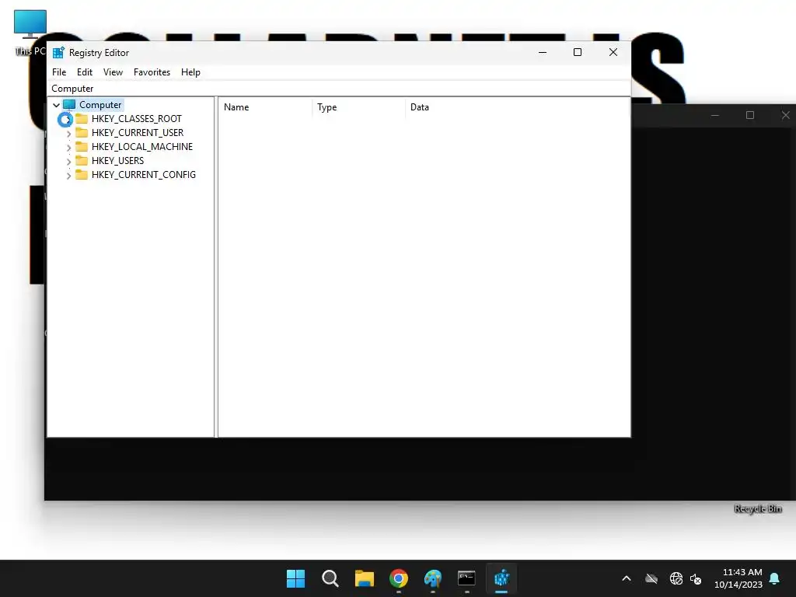The width and height of the screenshot is (796, 597).
Task: Sort by the Type column header
Action: click(x=358, y=107)
